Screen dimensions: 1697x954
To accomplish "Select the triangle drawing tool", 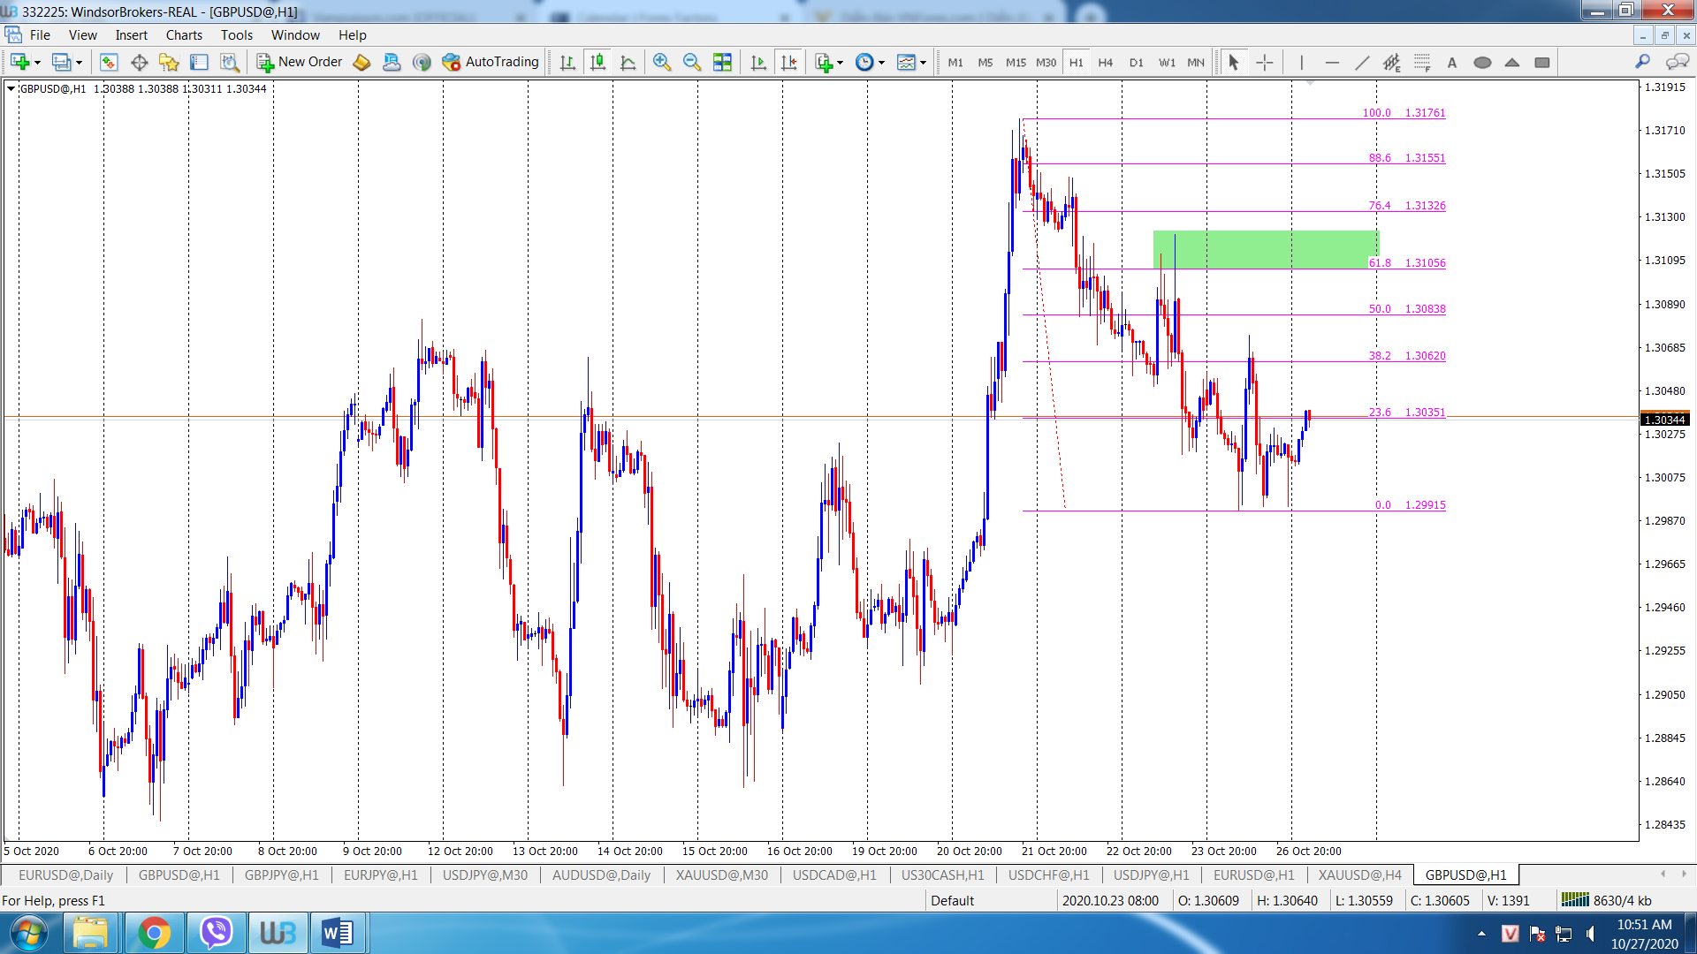I will tap(1512, 62).
